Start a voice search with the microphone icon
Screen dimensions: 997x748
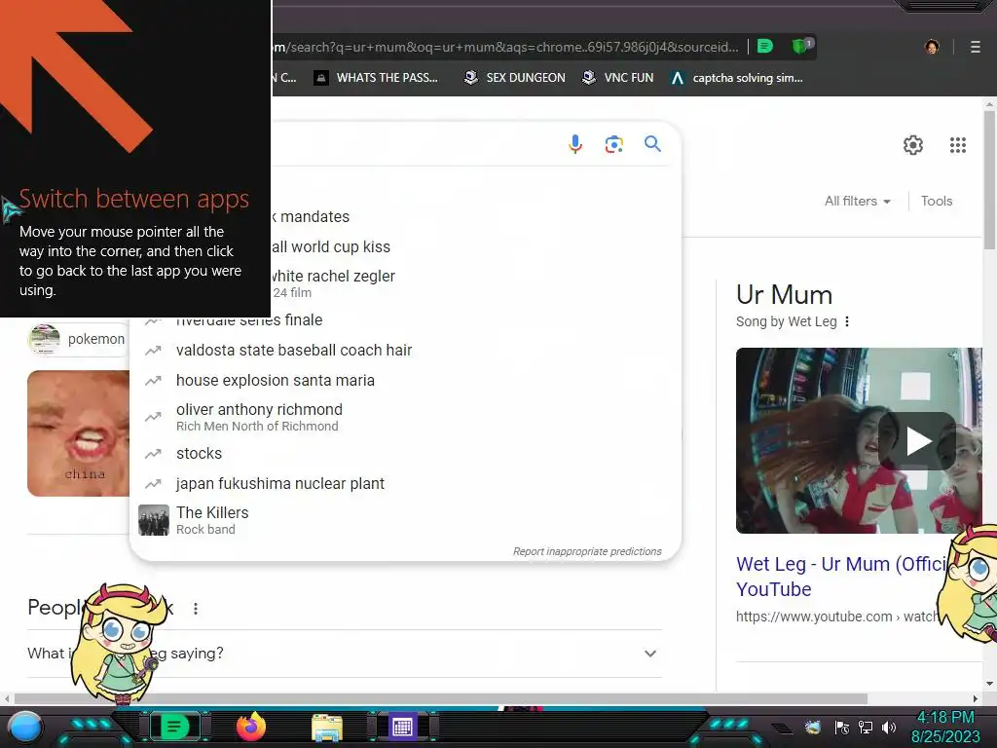(x=574, y=144)
